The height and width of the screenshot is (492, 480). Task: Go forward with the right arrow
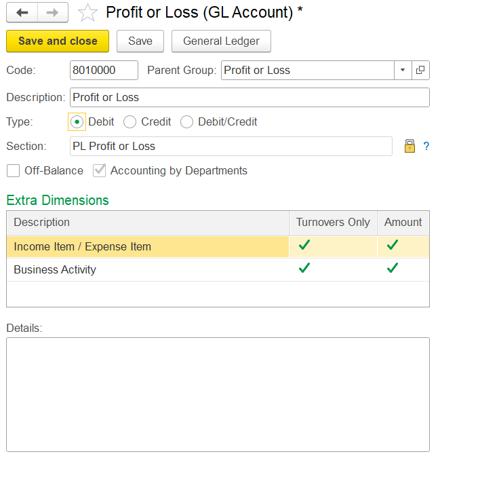tap(53, 12)
